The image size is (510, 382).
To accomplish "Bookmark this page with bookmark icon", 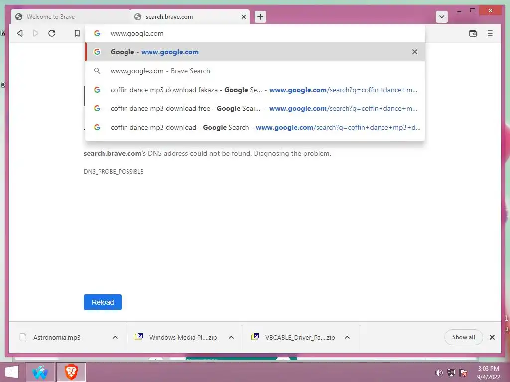I will 77,33.
